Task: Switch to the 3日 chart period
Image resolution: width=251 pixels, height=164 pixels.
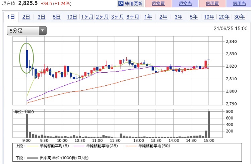Action: click(41, 17)
